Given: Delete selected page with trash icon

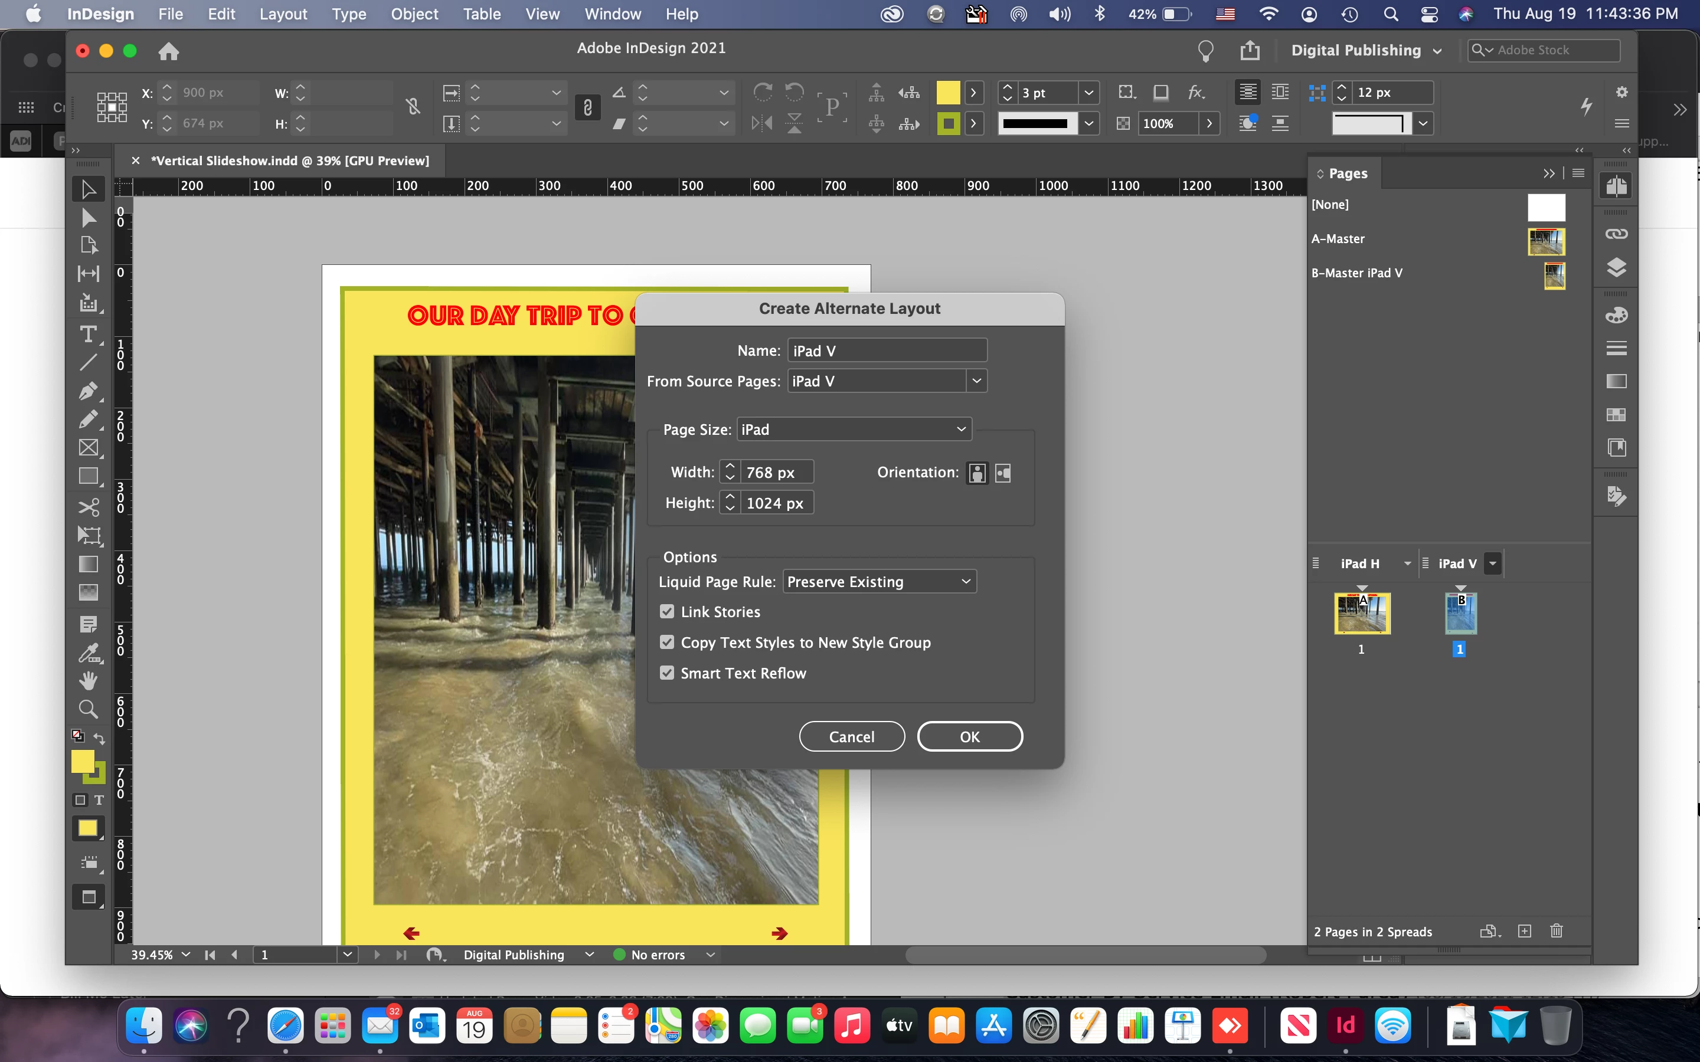Looking at the screenshot, I should point(1557,932).
